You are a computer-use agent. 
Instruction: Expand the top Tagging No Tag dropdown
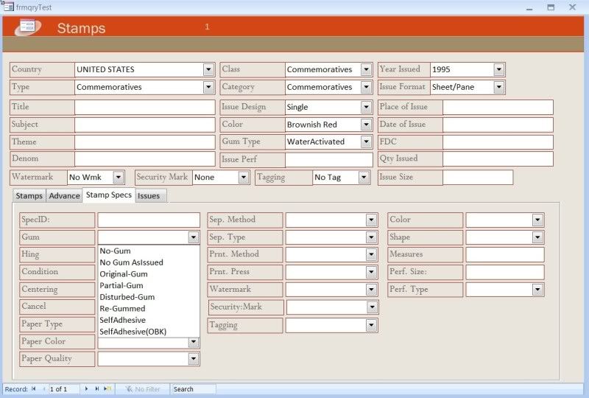[x=364, y=177]
